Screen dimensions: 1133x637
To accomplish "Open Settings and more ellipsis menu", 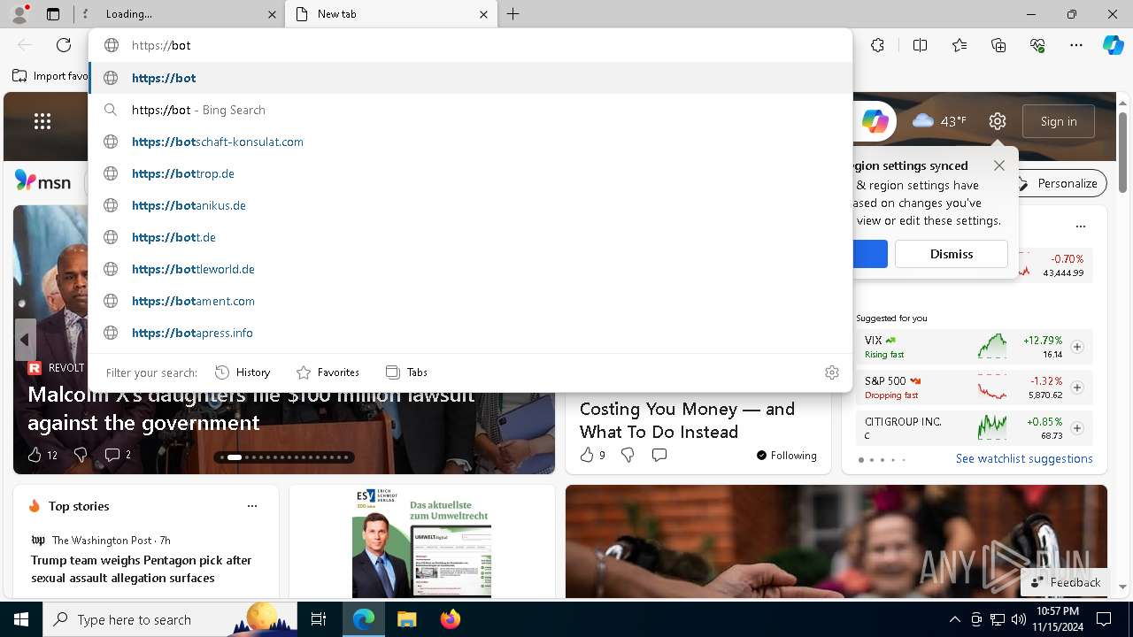I will (x=1076, y=45).
